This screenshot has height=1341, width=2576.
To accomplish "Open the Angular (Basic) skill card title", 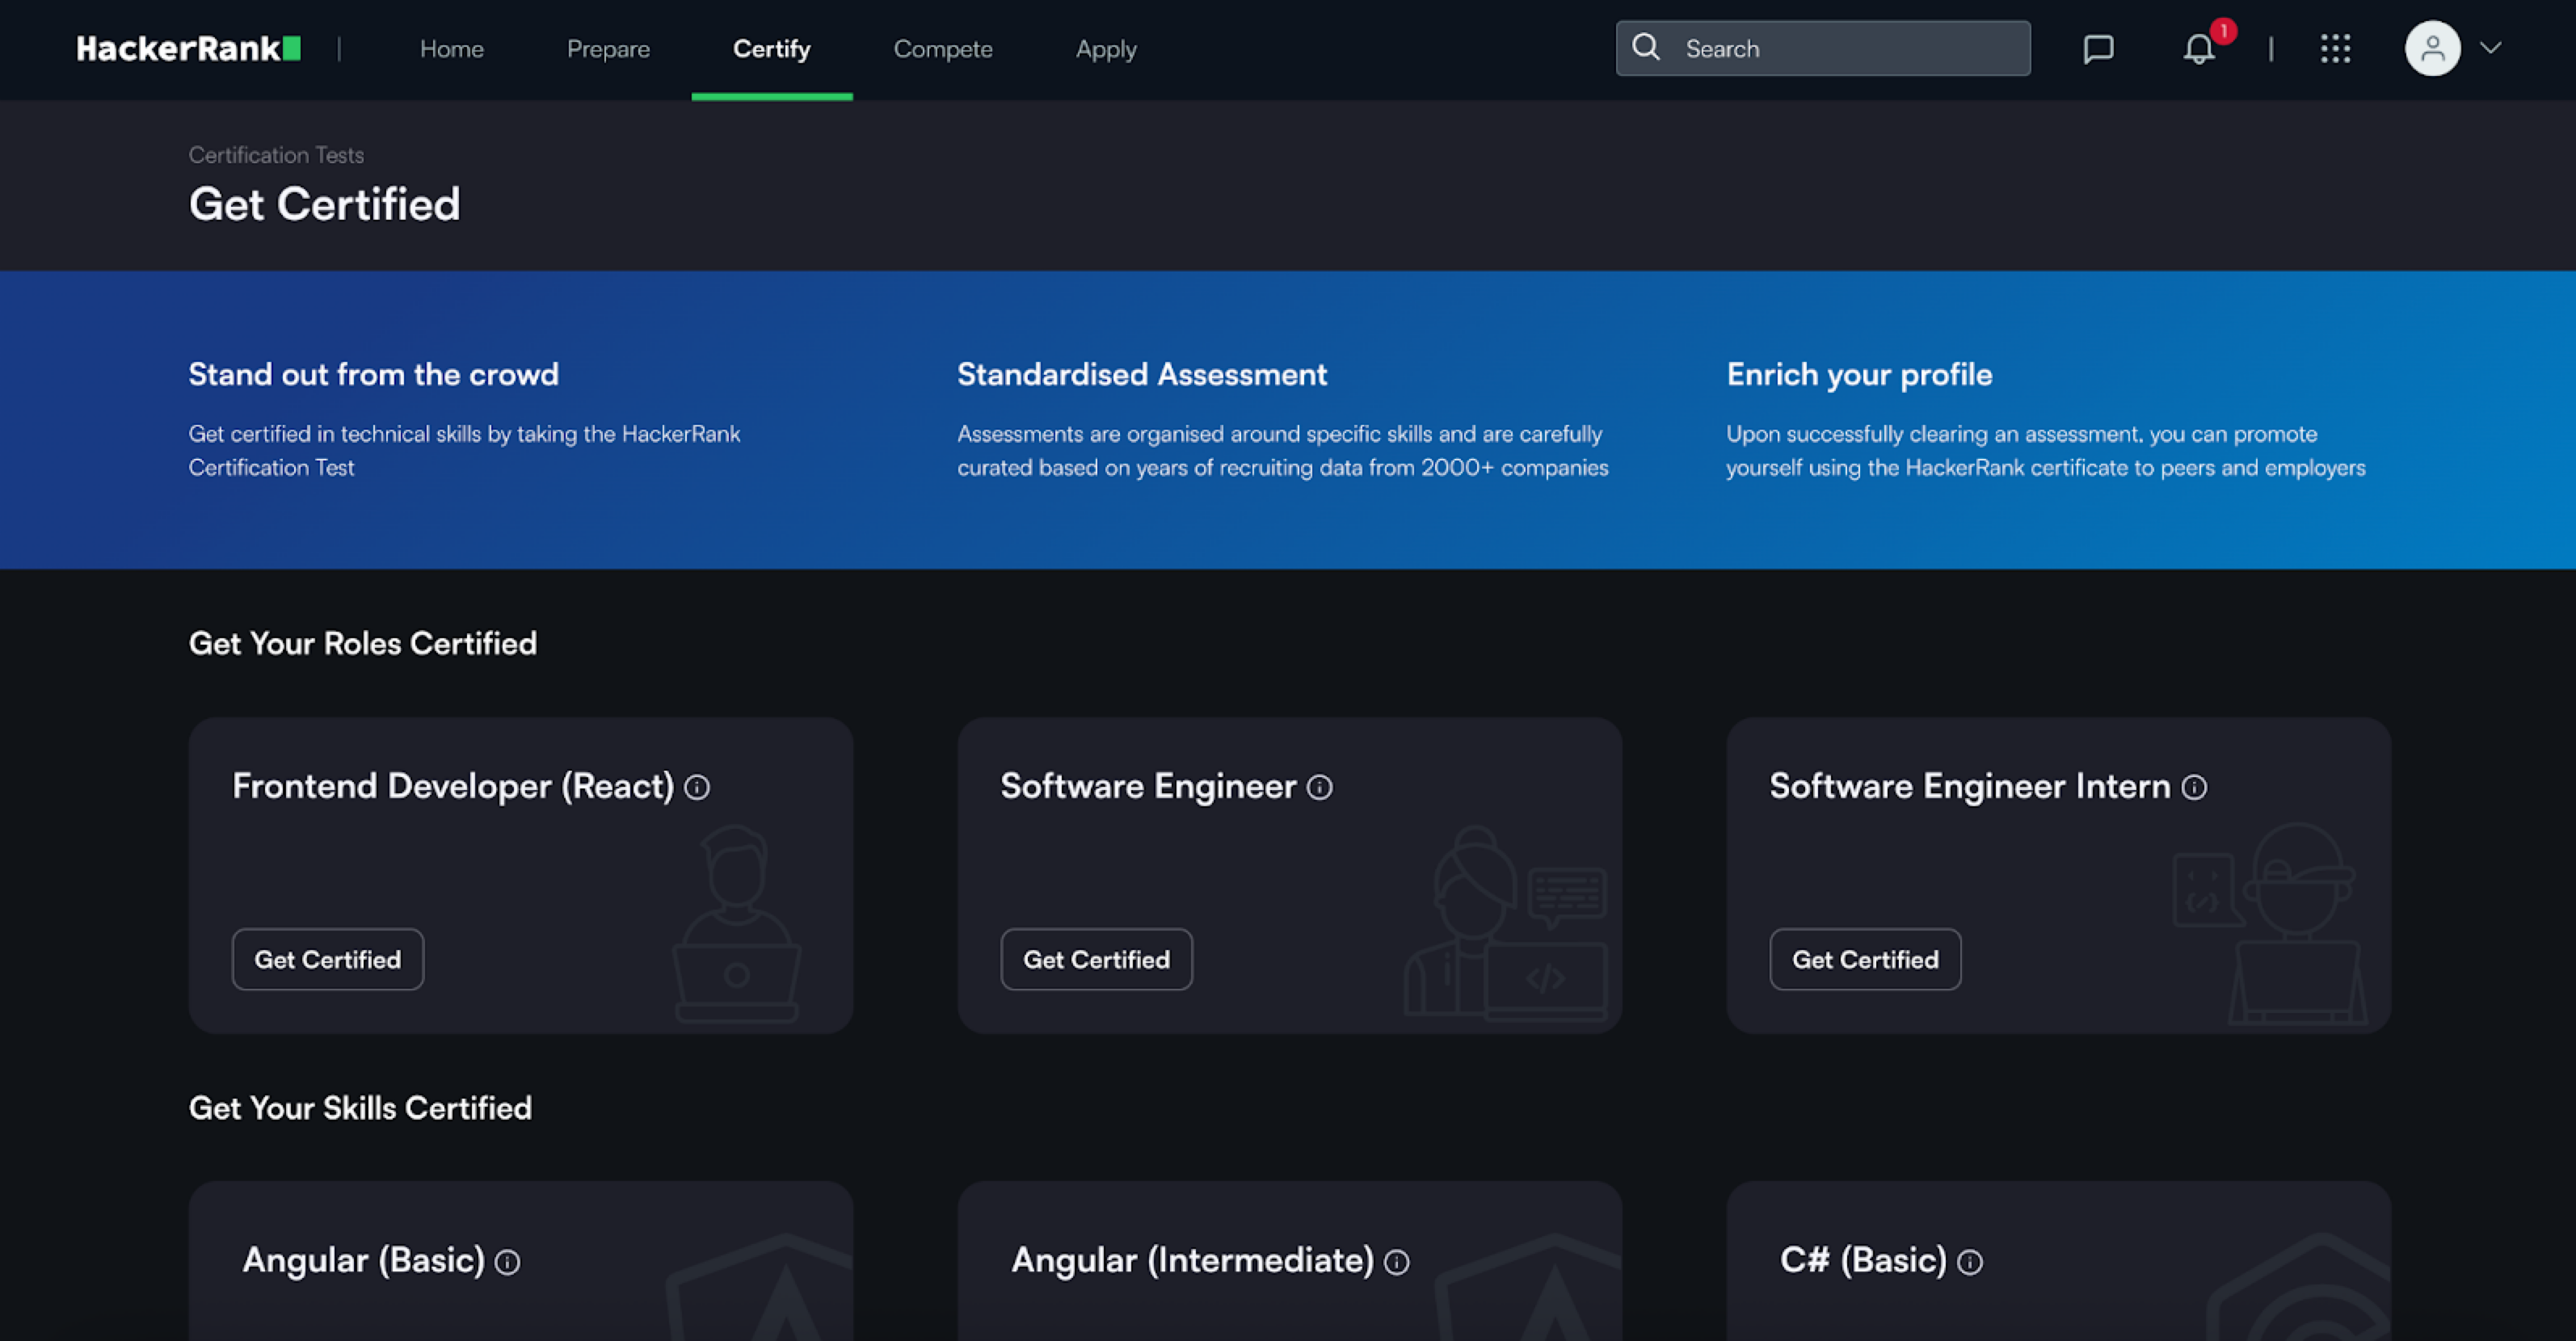I will (364, 1260).
